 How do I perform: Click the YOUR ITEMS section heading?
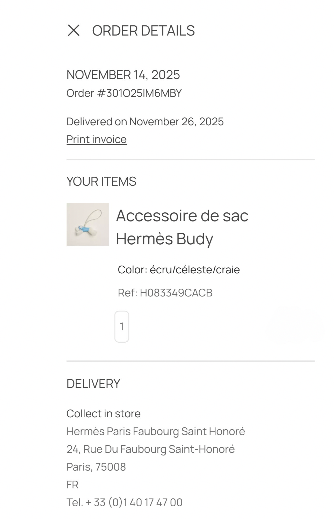pyautogui.click(x=101, y=181)
